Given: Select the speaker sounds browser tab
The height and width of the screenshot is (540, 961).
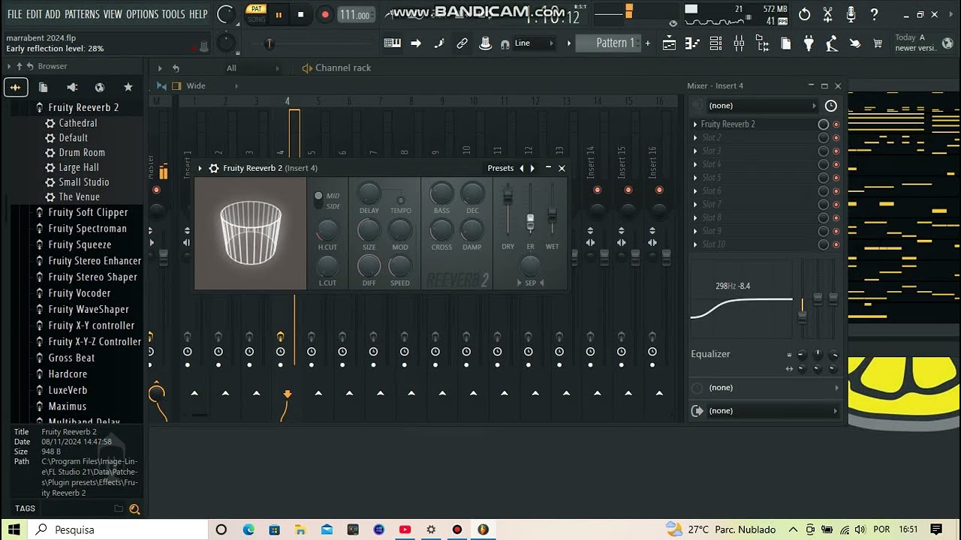Looking at the screenshot, I should pyautogui.click(x=72, y=87).
